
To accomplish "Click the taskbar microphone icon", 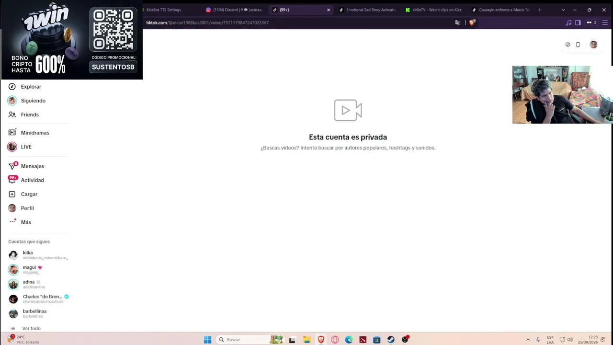I will (538, 340).
